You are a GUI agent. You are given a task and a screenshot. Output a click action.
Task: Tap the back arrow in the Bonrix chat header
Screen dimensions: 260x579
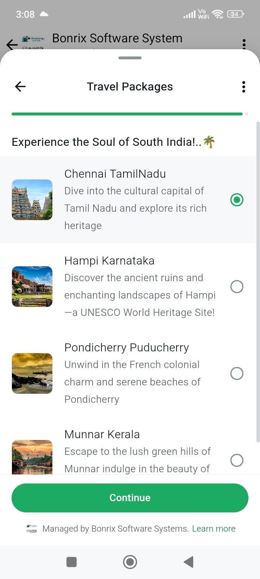click(12, 45)
